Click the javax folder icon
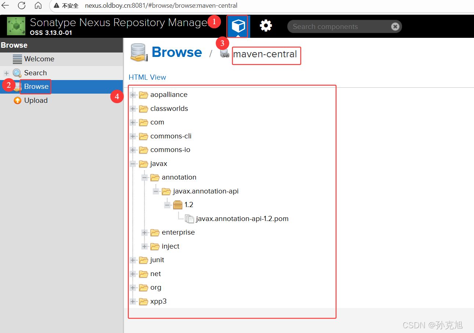 coord(143,164)
